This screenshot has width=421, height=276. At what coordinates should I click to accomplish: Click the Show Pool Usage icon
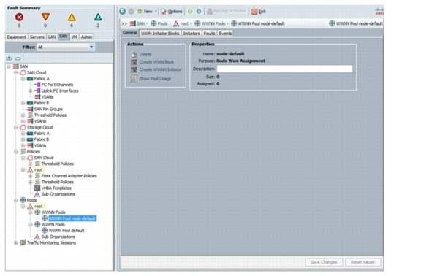[x=134, y=79]
